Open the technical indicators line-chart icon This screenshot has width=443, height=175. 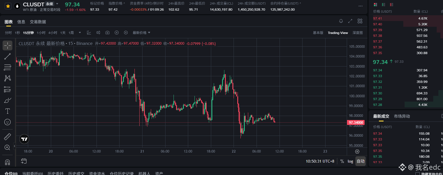(89, 33)
